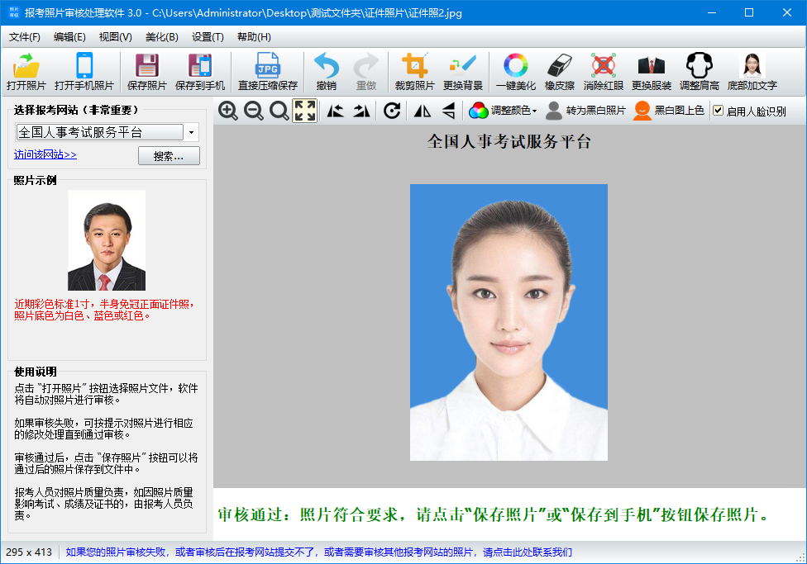Click the 295 x 413 size text

tap(29, 552)
